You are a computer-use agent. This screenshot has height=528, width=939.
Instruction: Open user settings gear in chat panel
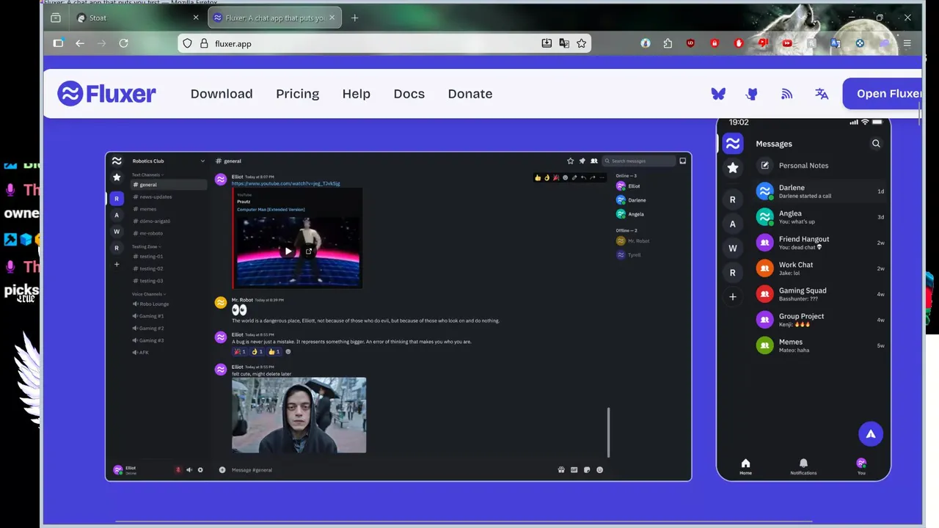click(x=200, y=470)
